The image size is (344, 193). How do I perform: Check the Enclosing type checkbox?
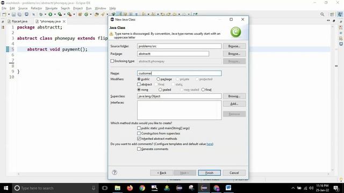[x=112, y=61]
